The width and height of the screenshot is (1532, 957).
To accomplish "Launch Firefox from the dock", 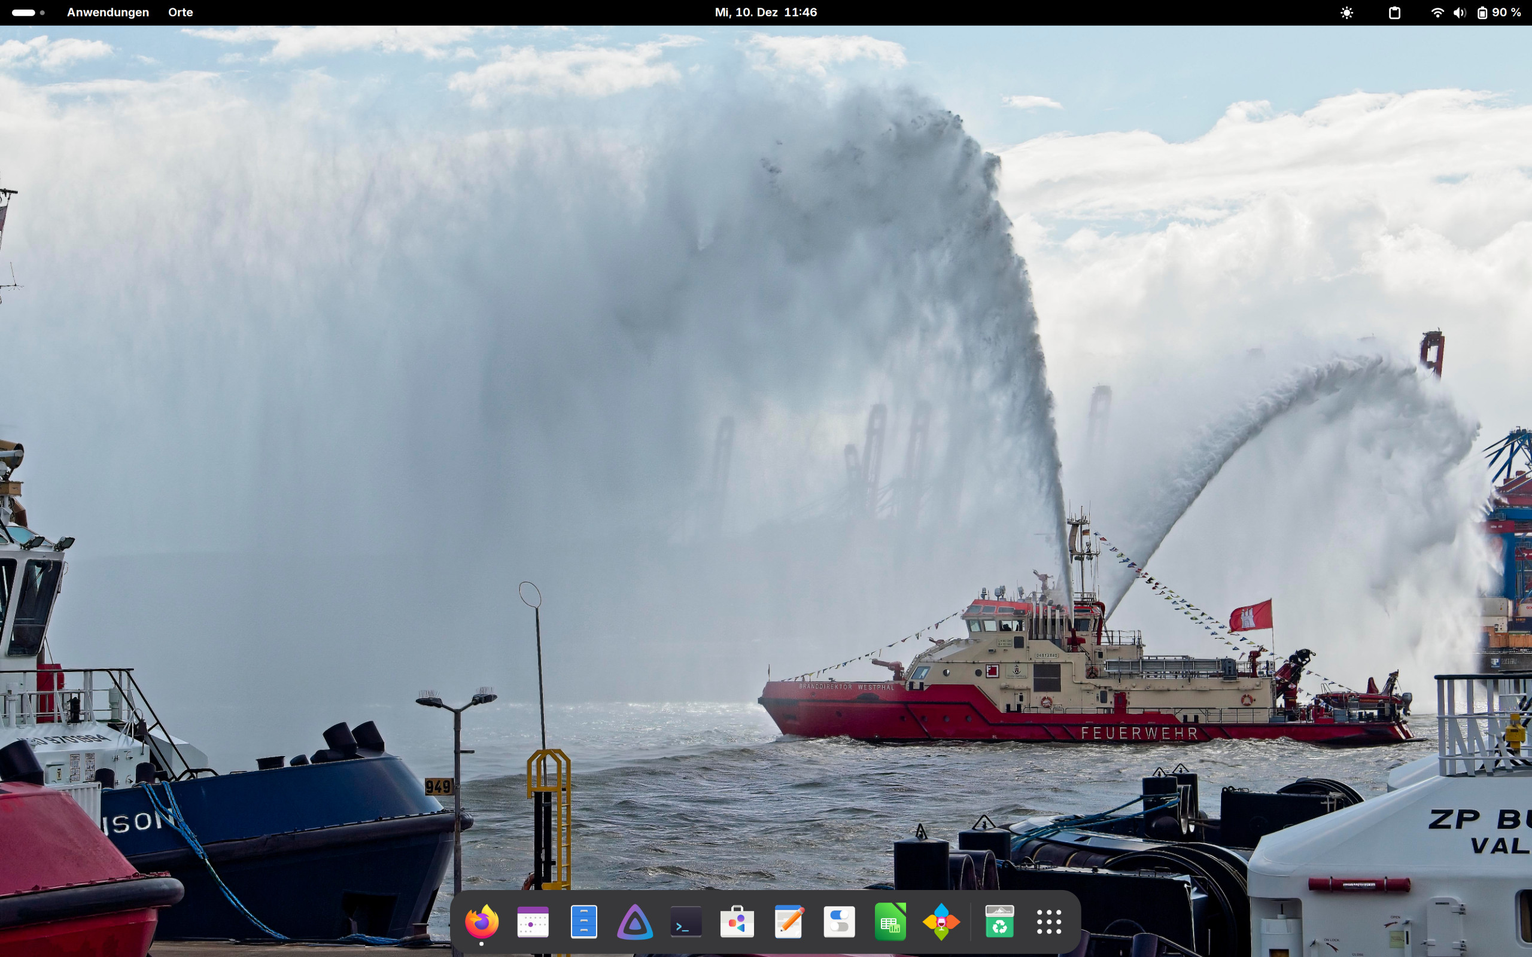I will click(481, 922).
